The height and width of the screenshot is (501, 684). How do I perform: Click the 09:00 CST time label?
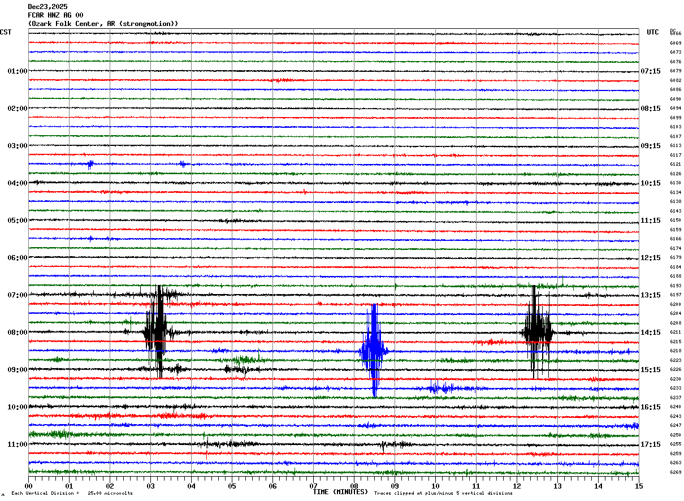(x=18, y=370)
